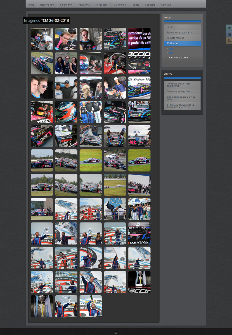Open the Calendario menu item
The image size is (232, 335).
(x=66, y=5)
